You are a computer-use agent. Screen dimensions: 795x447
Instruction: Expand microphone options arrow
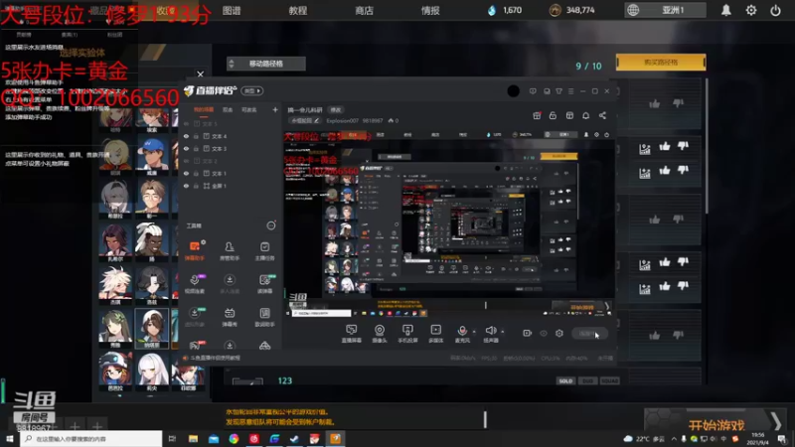tap(474, 332)
